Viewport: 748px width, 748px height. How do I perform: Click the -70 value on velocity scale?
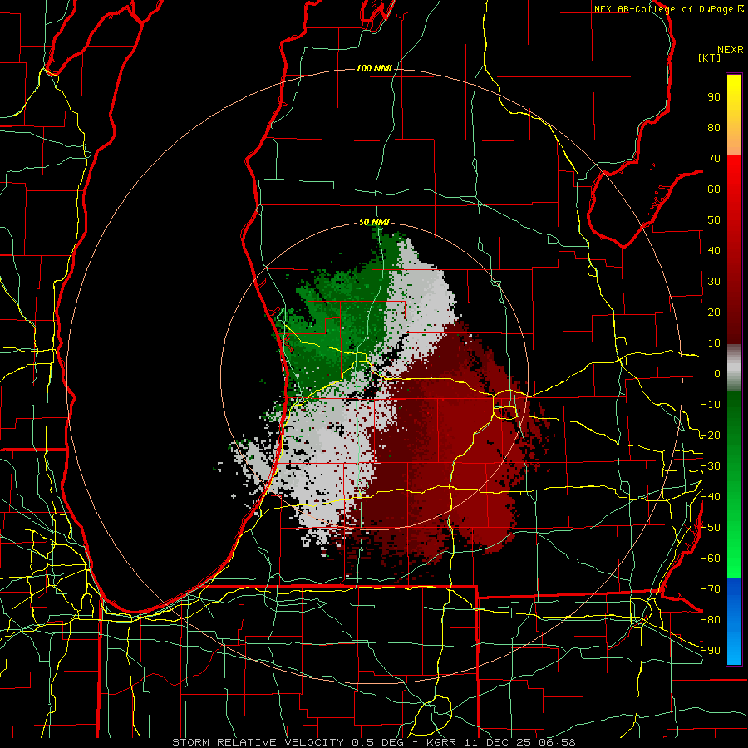coord(711,589)
